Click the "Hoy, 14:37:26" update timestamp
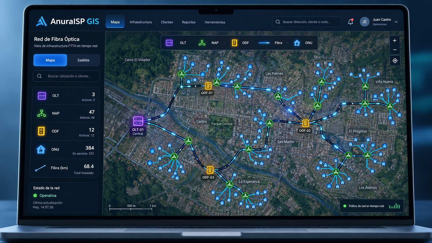This screenshot has height=243, width=432. (x=43, y=207)
